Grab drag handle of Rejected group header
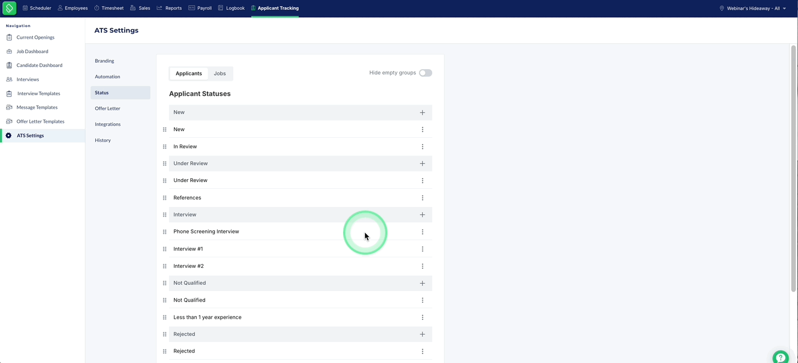This screenshot has height=363, width=798. coord(165,334)
